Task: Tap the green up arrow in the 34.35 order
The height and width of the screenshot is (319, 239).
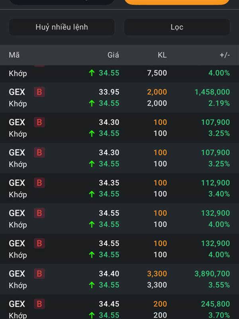Action: point(92,194)
